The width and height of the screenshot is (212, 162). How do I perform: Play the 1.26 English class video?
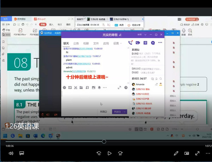pyautogui.click(x=110, y=153)
